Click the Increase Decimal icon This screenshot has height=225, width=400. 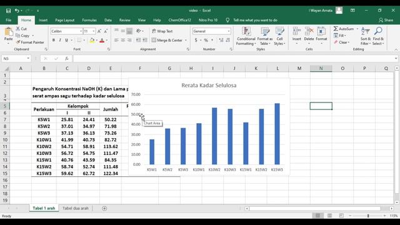[x=221, y=40]
